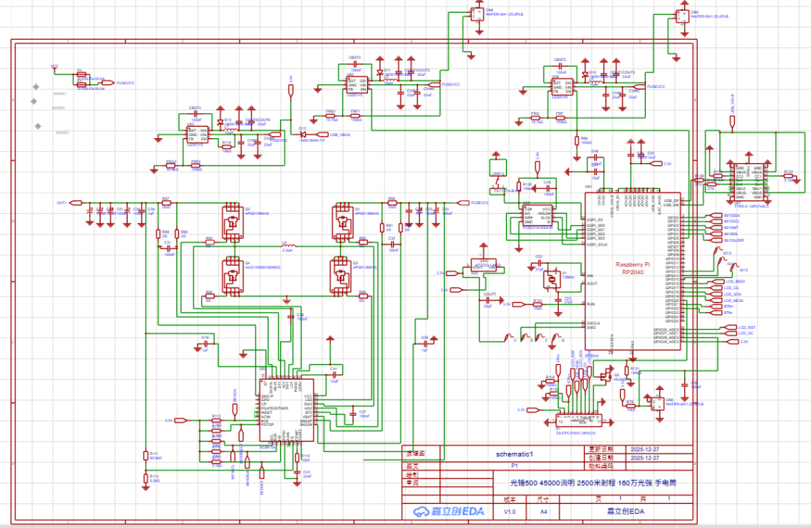Select the OUT+ net port
Screen dimensions: 811x528
pyautogui.click(x=62, y=203)
